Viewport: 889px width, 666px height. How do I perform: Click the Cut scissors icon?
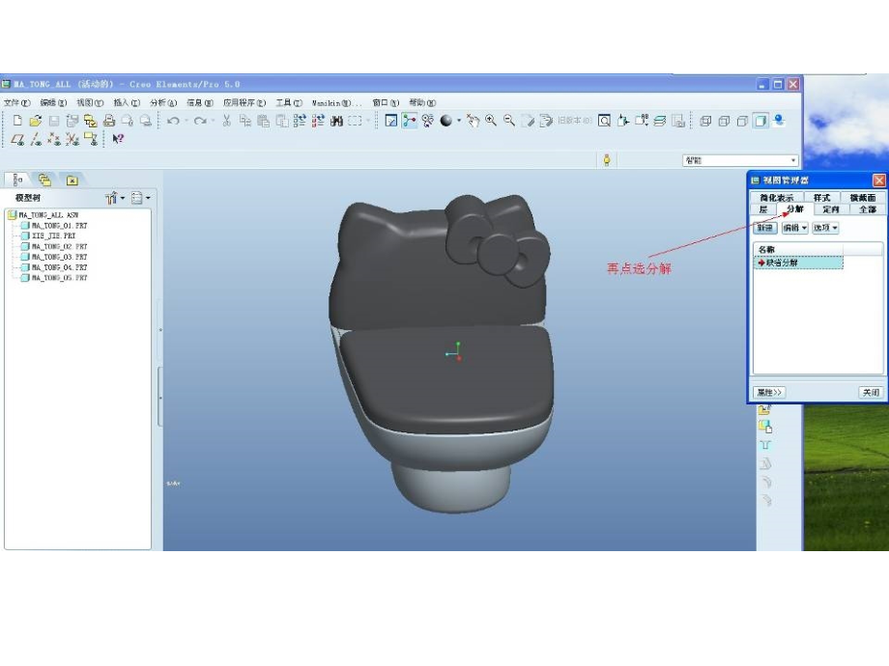click(227, 121)
